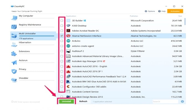Click the AutoCAD Performance Feedback Tool icon
This screenshot has height=111, width=194.
[68, 76]
